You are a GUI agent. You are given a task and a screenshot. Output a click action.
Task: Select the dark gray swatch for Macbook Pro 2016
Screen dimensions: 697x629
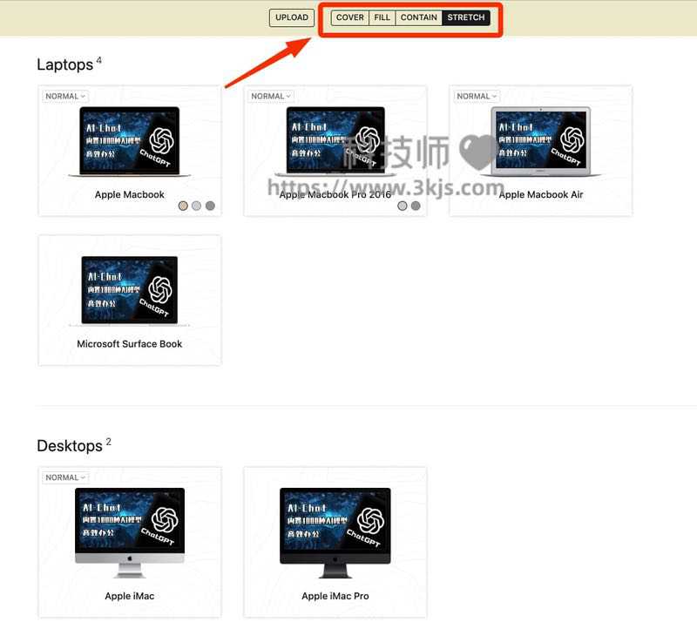(416, 206)
